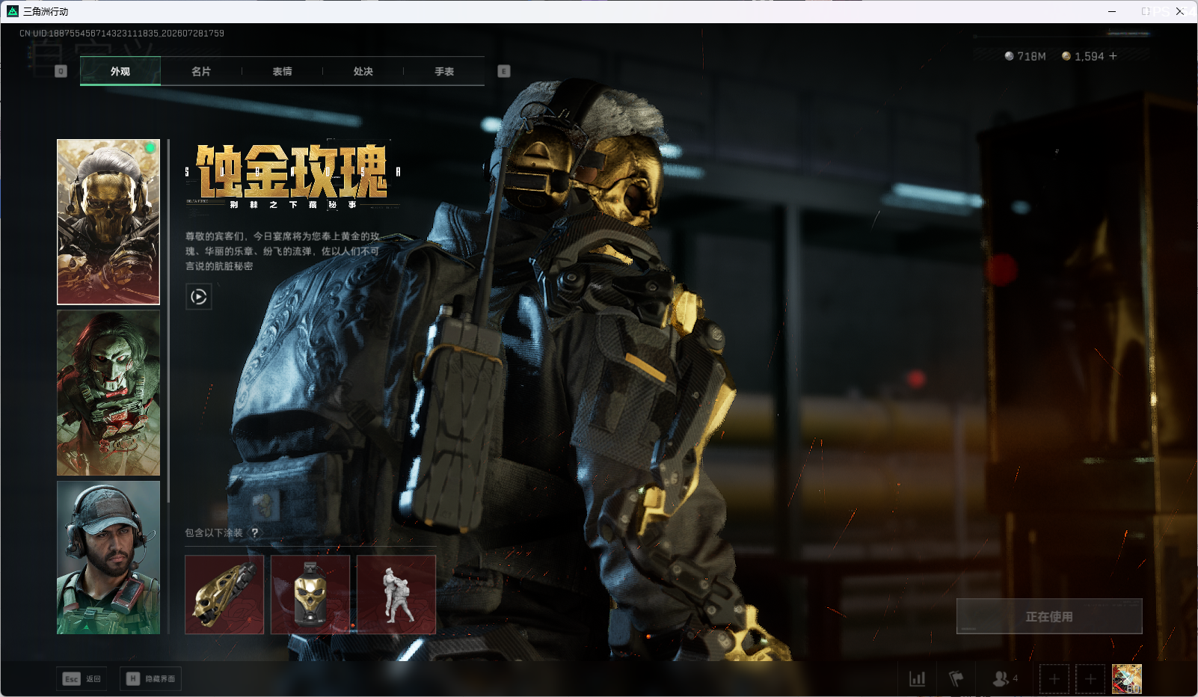Open the 手表 tab
Image resolution: width=1198 pixels, height=697 pixels.
click(x=444, y=71)
